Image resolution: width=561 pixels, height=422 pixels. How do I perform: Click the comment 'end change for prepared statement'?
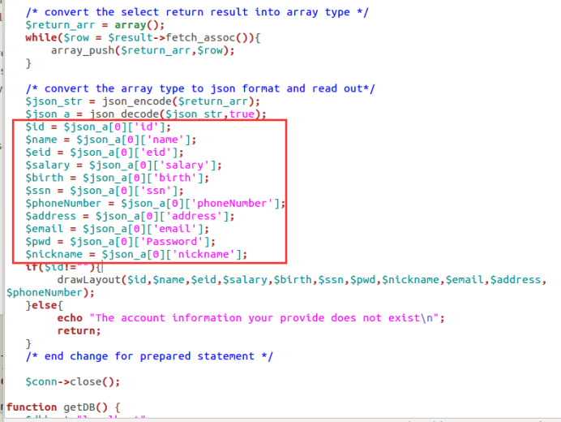click(149, 356)
